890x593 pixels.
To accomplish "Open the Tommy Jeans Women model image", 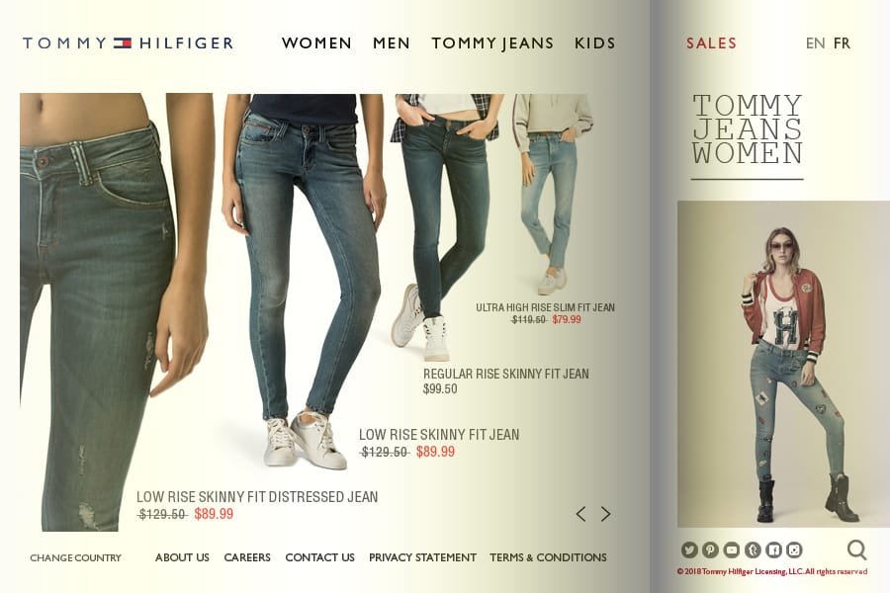I will click(783, 364).
